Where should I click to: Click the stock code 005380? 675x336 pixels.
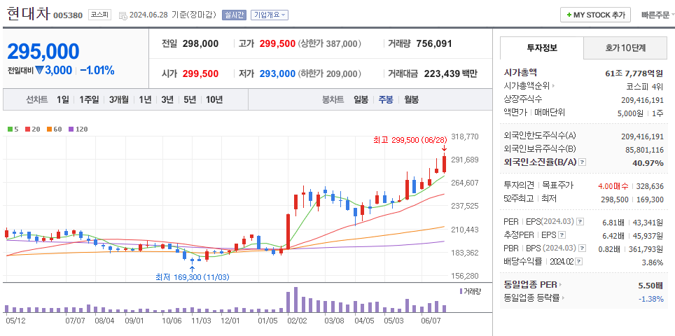[68, 15]
